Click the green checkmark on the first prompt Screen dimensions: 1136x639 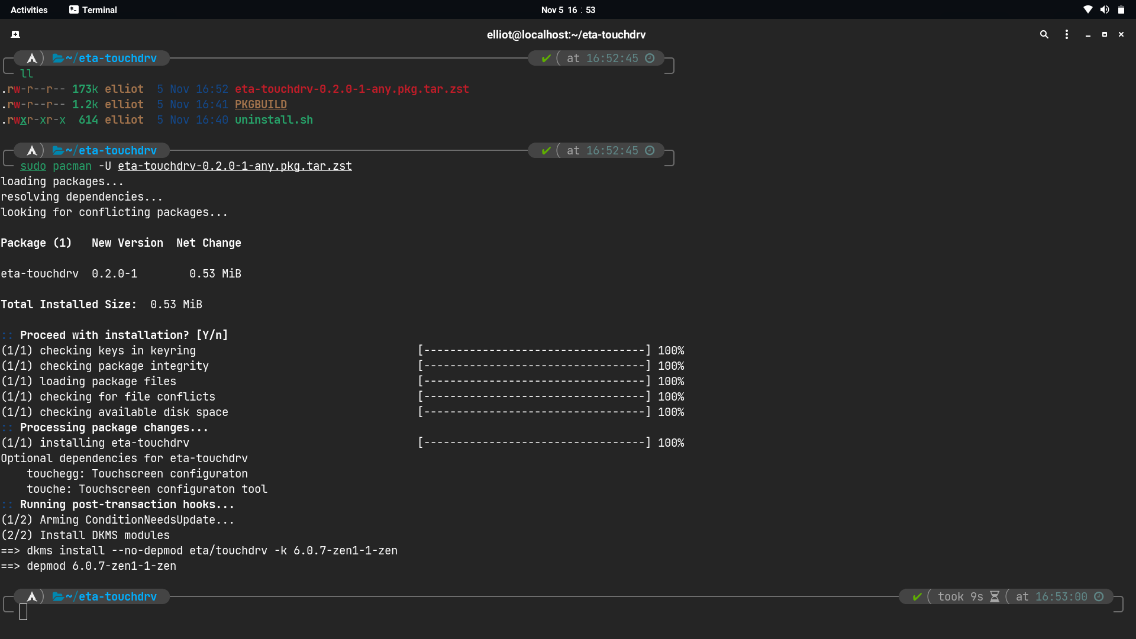point(546,58)
